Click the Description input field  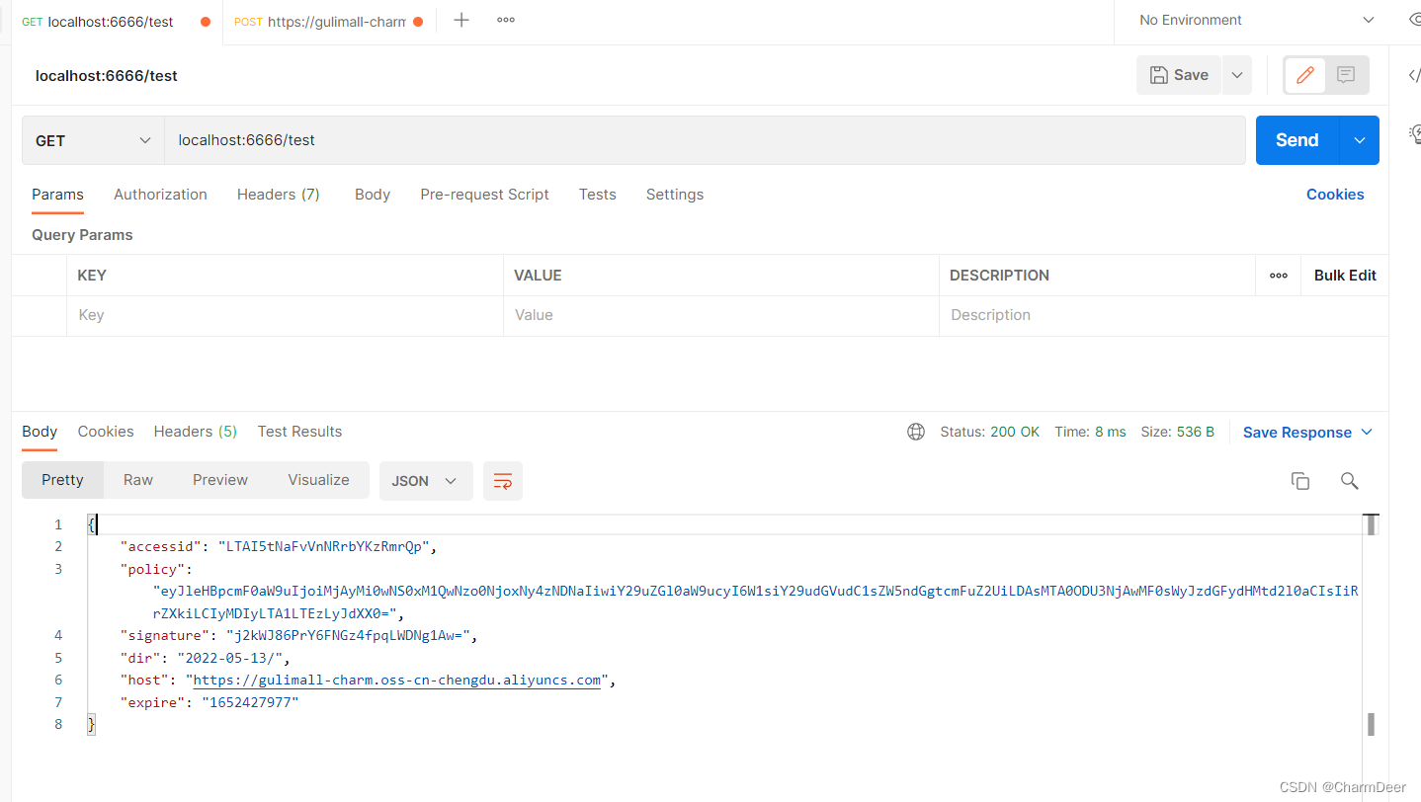1163,315
